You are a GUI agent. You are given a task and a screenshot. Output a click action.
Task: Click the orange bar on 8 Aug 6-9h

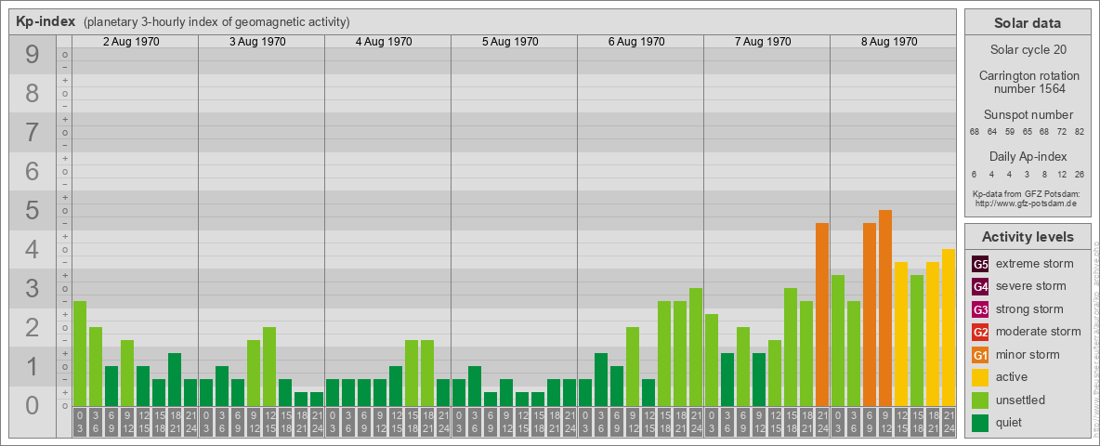pos(870,314)
